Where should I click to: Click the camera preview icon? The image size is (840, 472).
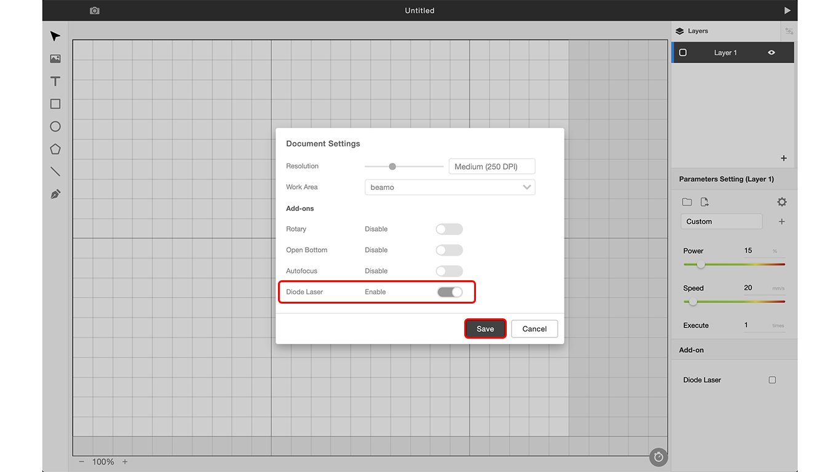pyautogui.click(x=94, y=10)
